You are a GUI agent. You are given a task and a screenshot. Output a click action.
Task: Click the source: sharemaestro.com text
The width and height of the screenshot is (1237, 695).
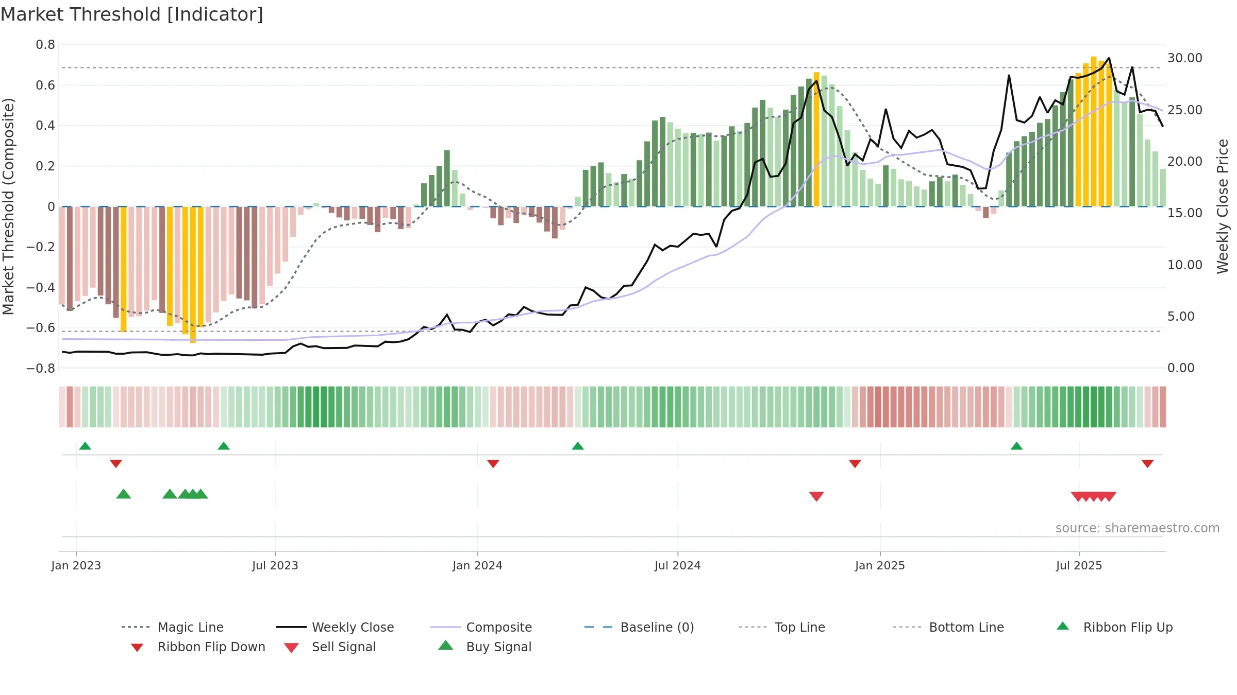point(1138,528)
